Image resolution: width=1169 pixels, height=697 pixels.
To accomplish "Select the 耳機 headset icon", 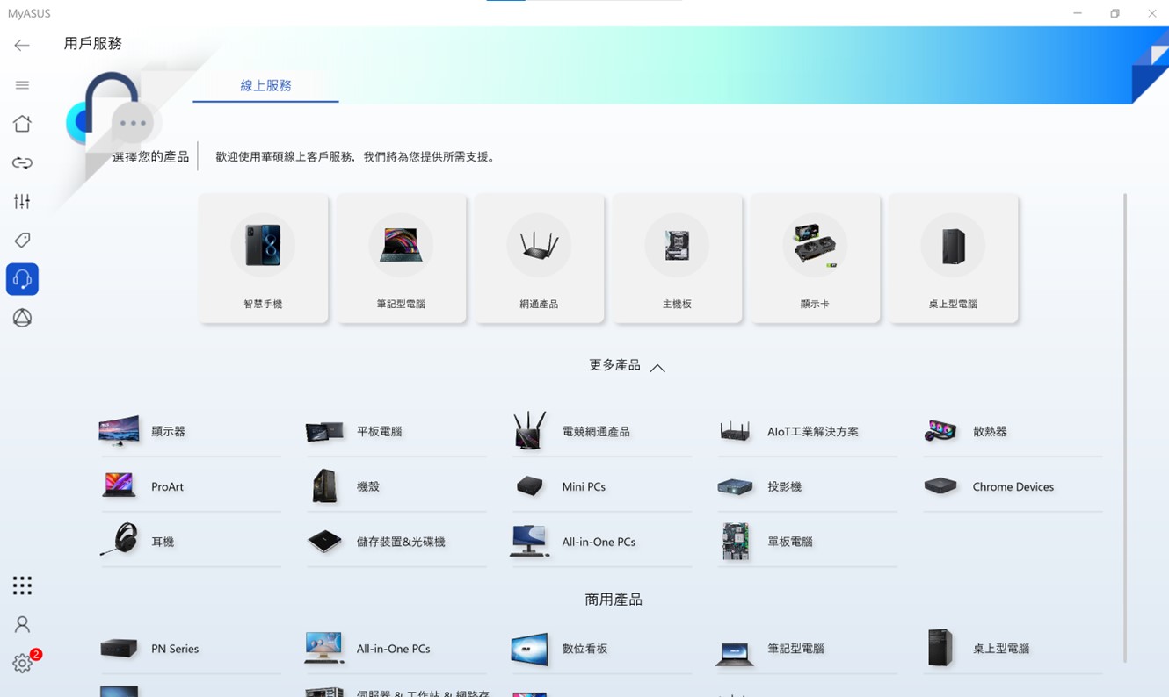I will click(119, 540).
